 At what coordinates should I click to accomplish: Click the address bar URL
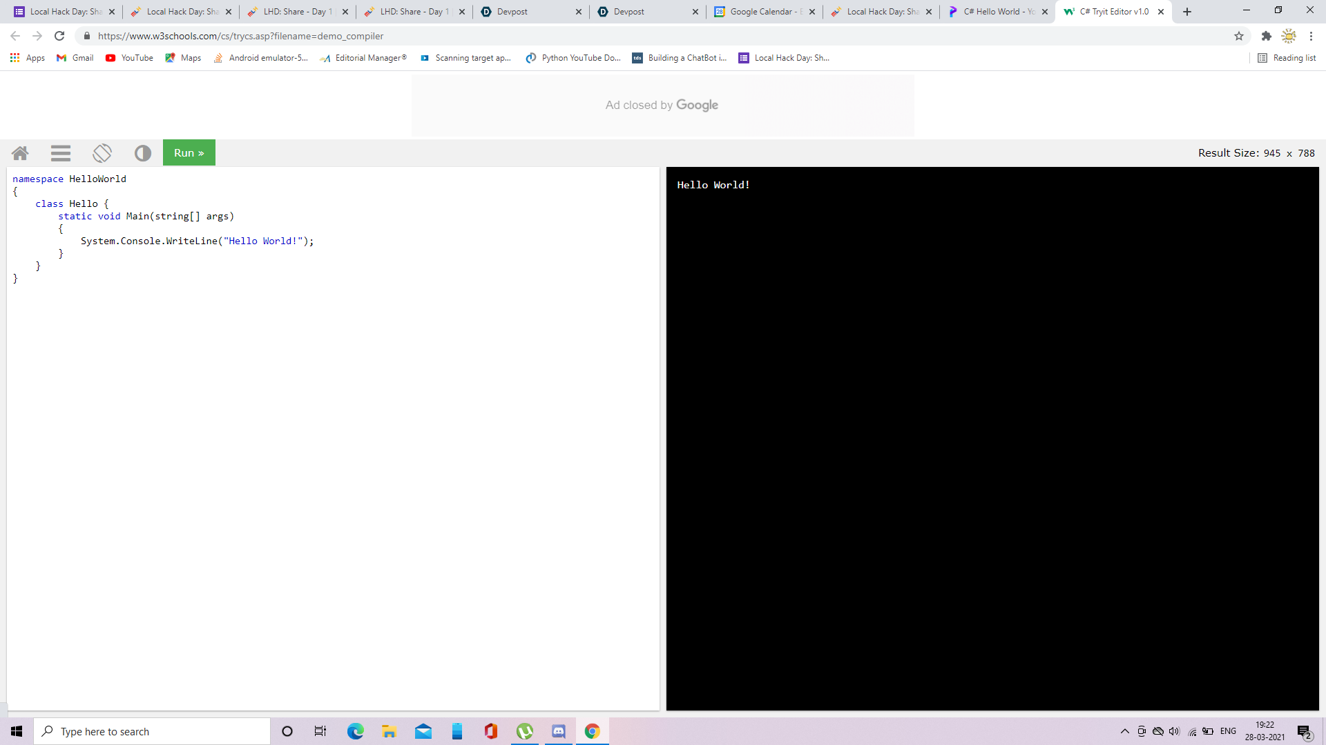coord(240,36)
